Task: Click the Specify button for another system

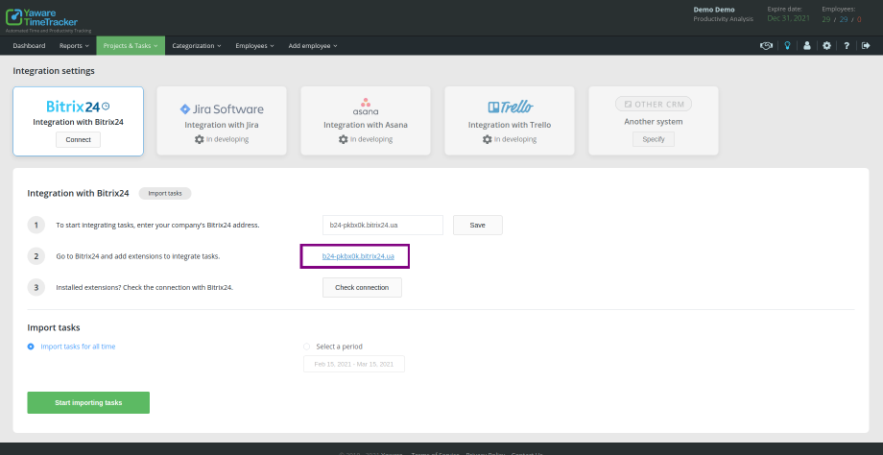Action: pyautogui.click(x=654, y=139)
